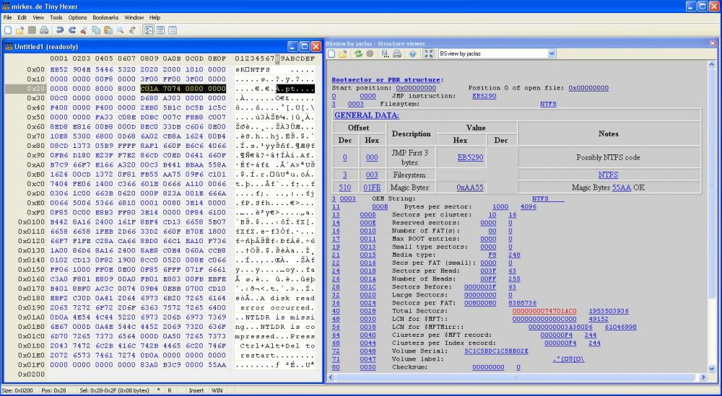This screenshot has height=396, width=722.
Task: Click Structure viewer scrollbar down arrow
Action: 713,368
